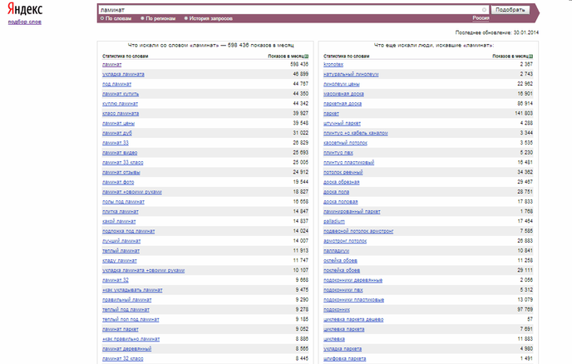The width and height of the screenshot is (572, 364).
Task: Open the 'ламинат фото' query link
Action: pyautogui.click(x=118, y=182)
